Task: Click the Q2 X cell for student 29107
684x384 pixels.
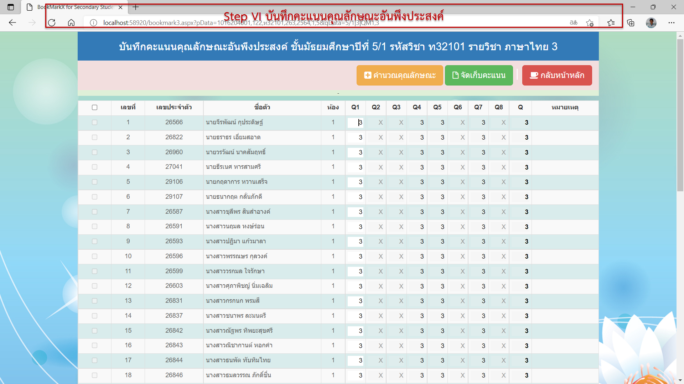Action: tap(376, 197)
